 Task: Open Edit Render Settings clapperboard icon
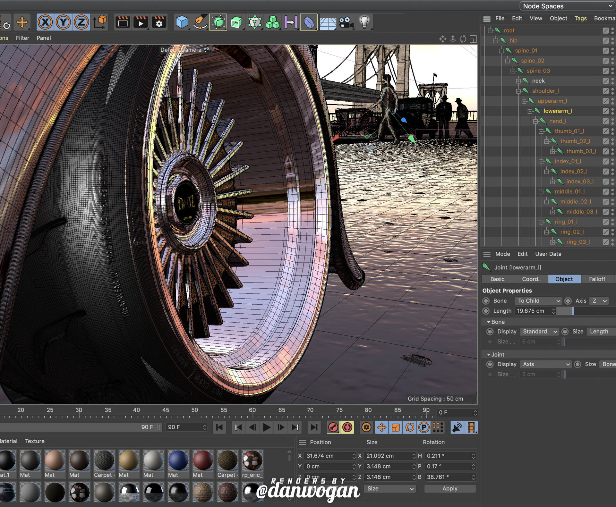click(159, 22)
